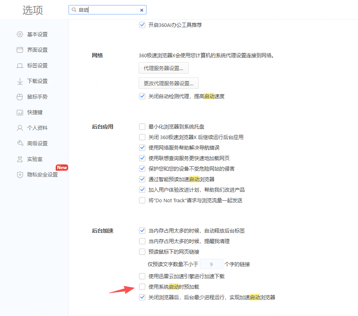Click the 更改代理服务器设置... button
358x316 pixels.
(x=169, y=83)
